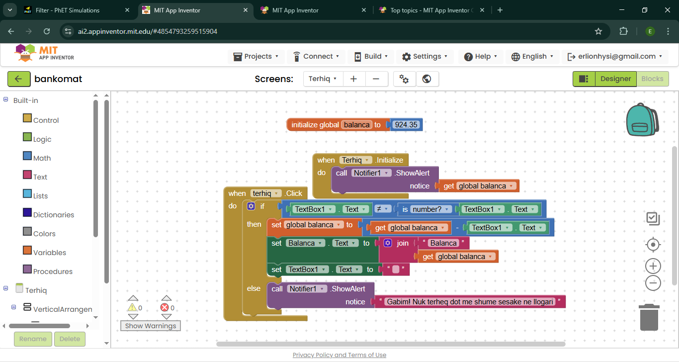Image resolution: width=679 pixels, height=362 pixels.
Task: Click the green back arrow button
Action: [19, 79]
